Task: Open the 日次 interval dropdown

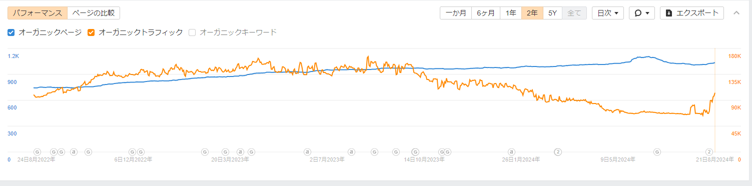Action: point(607,13)
